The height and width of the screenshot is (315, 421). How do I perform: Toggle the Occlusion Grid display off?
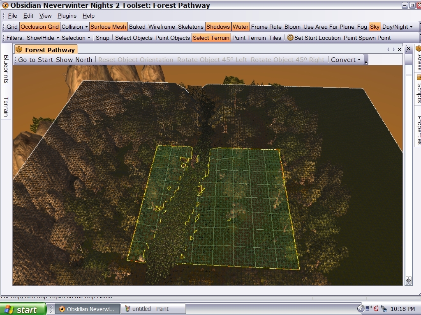click(39, 27)
